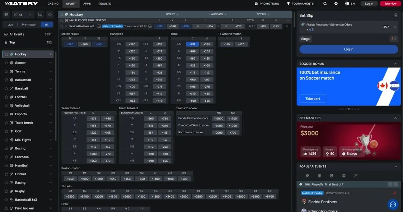Viewport: 403px width, 212px height.
Task: Click Take part on soccer bonus
Action: click(x=313, y=98)
